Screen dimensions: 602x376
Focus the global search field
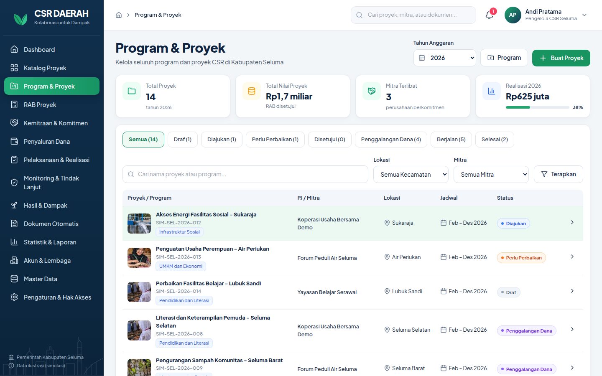coord(413,15)
